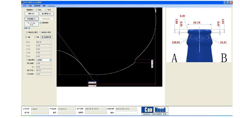240x118 pixels.
Task: Toggle the checkbox beside the F6 button
Action: [x=40, y=23]
